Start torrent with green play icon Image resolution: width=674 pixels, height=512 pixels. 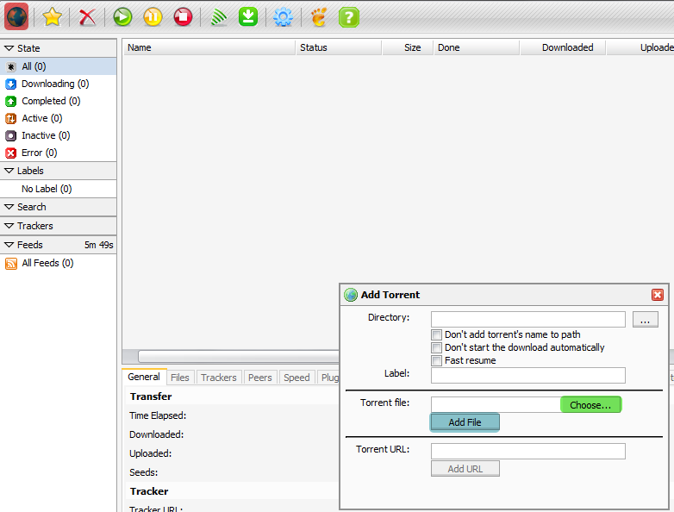click(122, 16)
